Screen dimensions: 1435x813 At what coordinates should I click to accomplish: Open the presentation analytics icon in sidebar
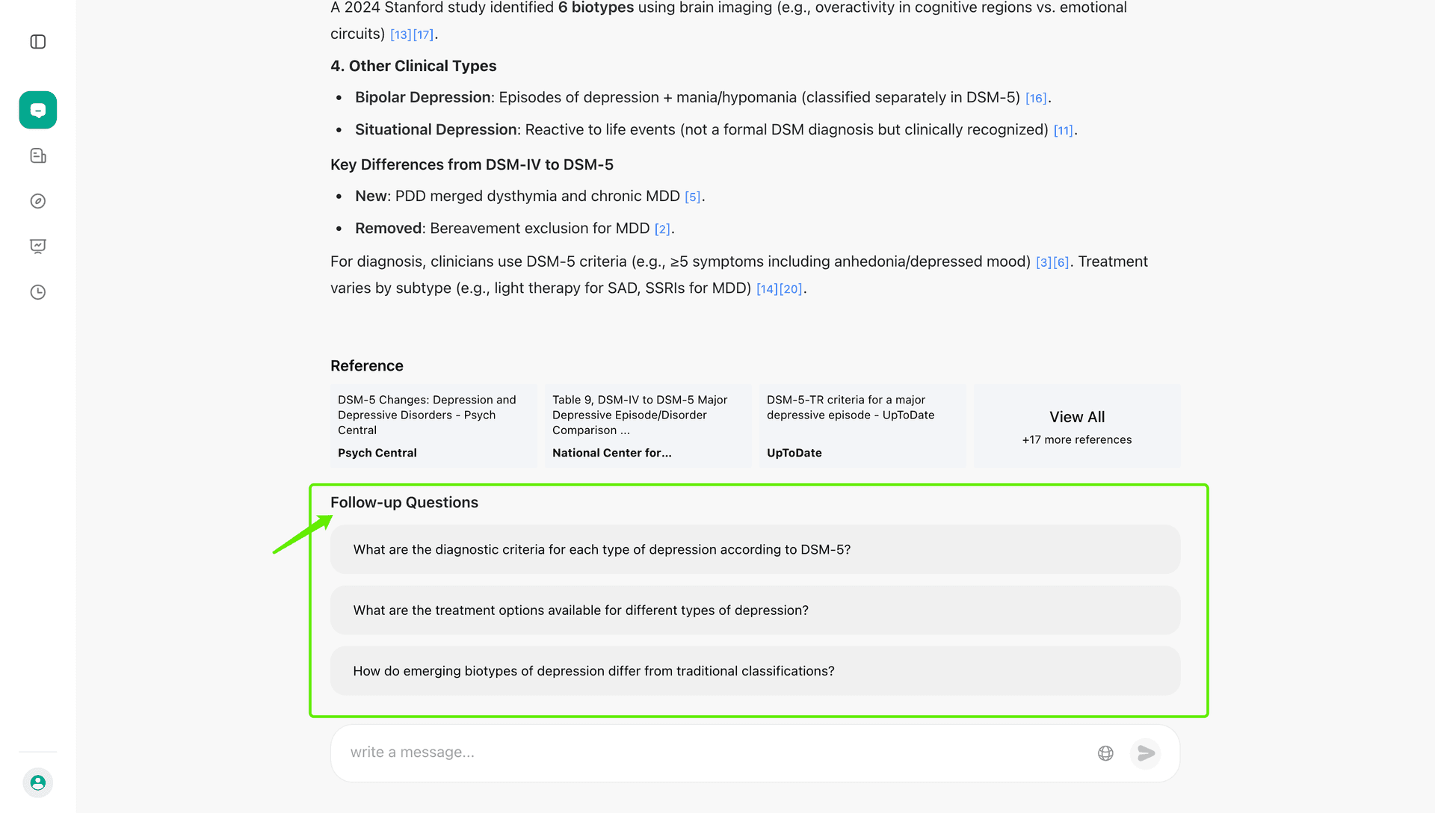tap(38, 247)
